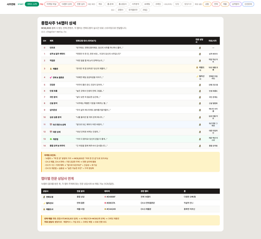261x239 pixels.
Task: Click counselor icon in chapter 12 row
Action: pyautogui.click(x=200, y=132)
